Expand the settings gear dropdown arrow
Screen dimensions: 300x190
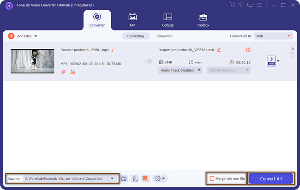pyautogui.click(x=163, y=178)
